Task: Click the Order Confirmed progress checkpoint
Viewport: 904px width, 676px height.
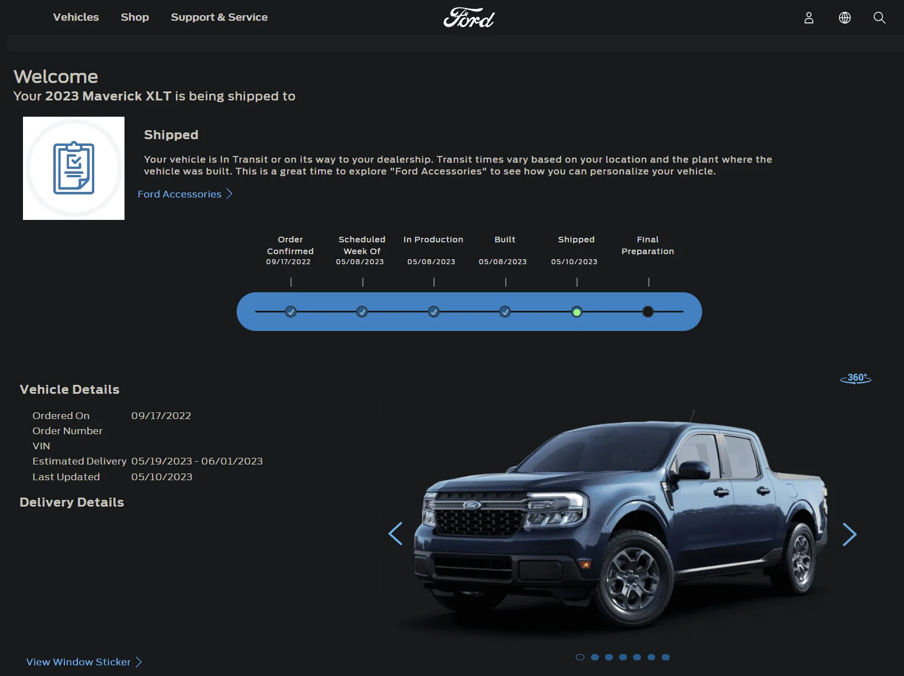Action: 290,312
